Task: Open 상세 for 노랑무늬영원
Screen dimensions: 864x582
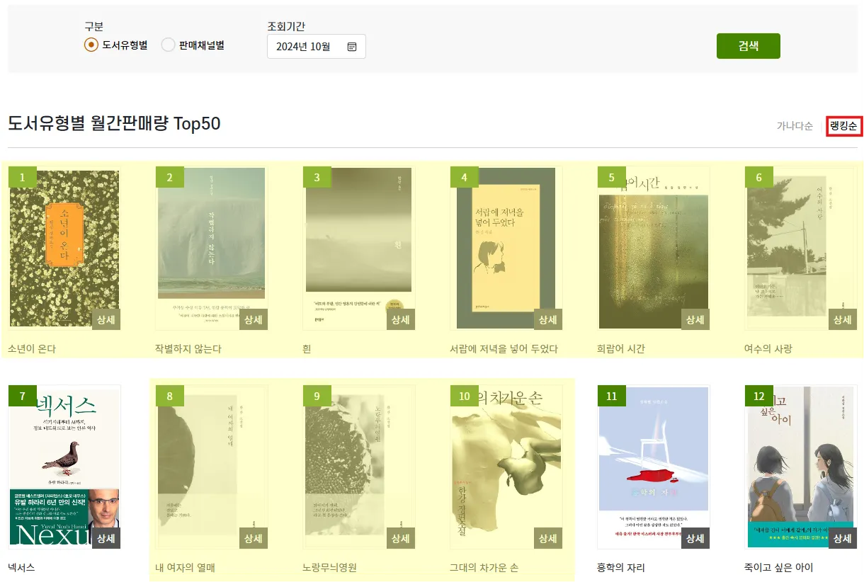Action: pos(401,538)
